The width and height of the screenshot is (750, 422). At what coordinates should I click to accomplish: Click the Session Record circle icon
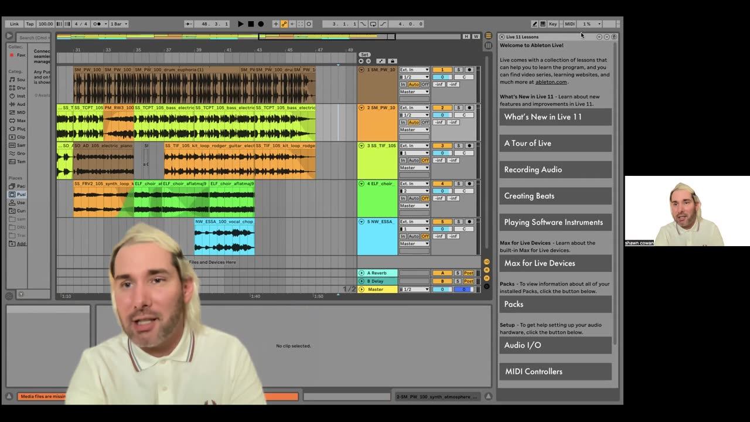point(309,24)
